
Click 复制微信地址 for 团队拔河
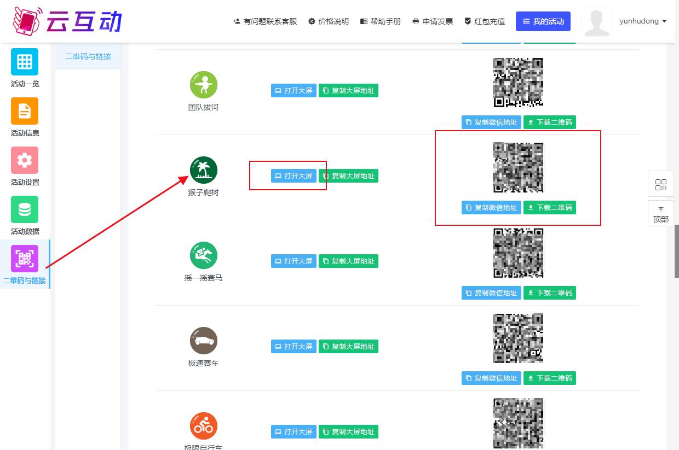[491, 122]
